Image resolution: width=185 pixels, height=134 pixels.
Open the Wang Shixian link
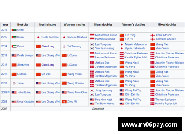pyautogui.click(x=75, y=83)
